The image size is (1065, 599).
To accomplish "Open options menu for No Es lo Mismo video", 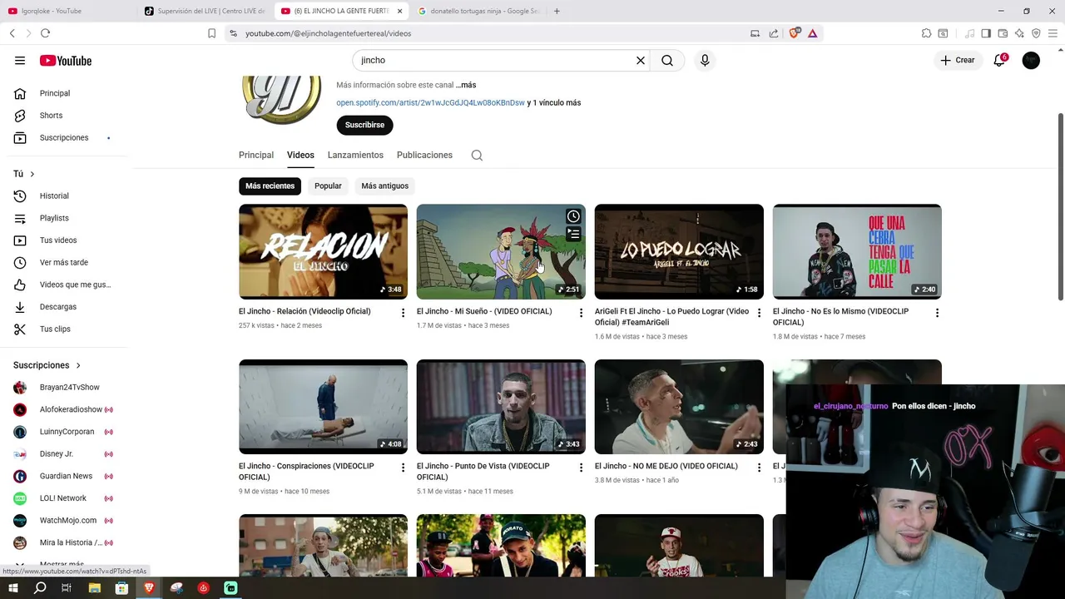I will [937, 313].
